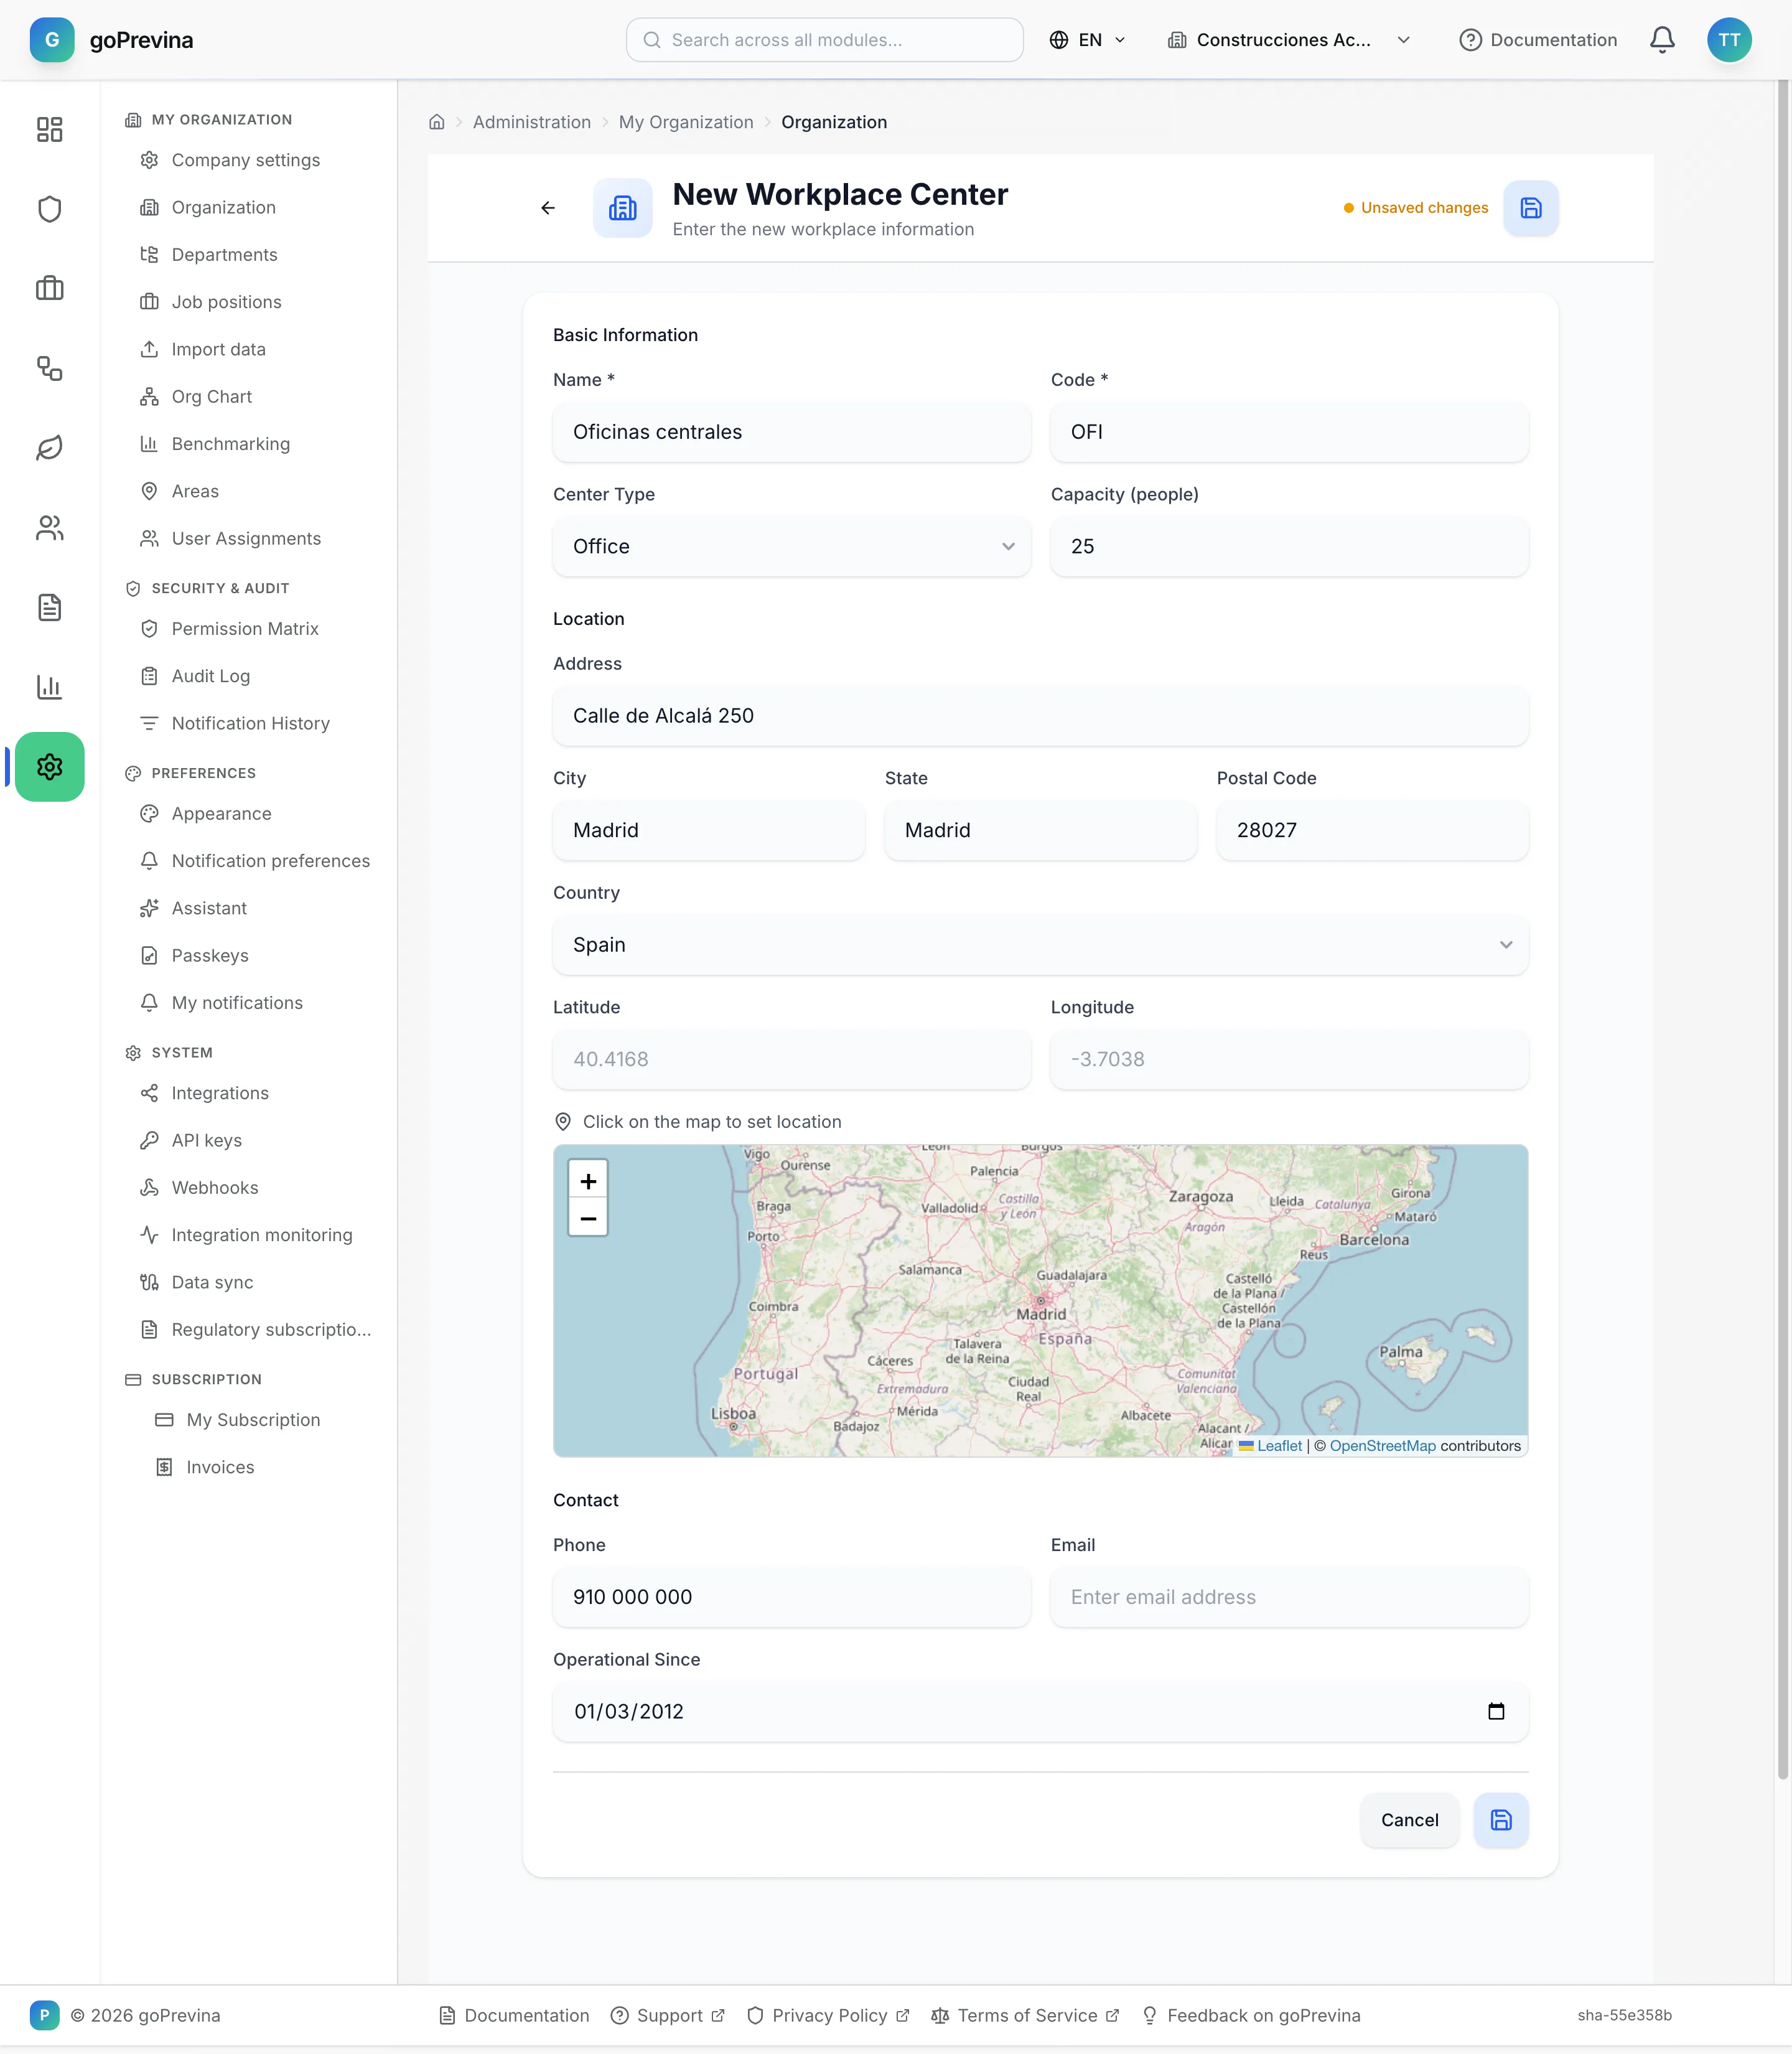Click Administration in breadcrumb
This screenshot has width=1792, height=2054.
[531, 122]
